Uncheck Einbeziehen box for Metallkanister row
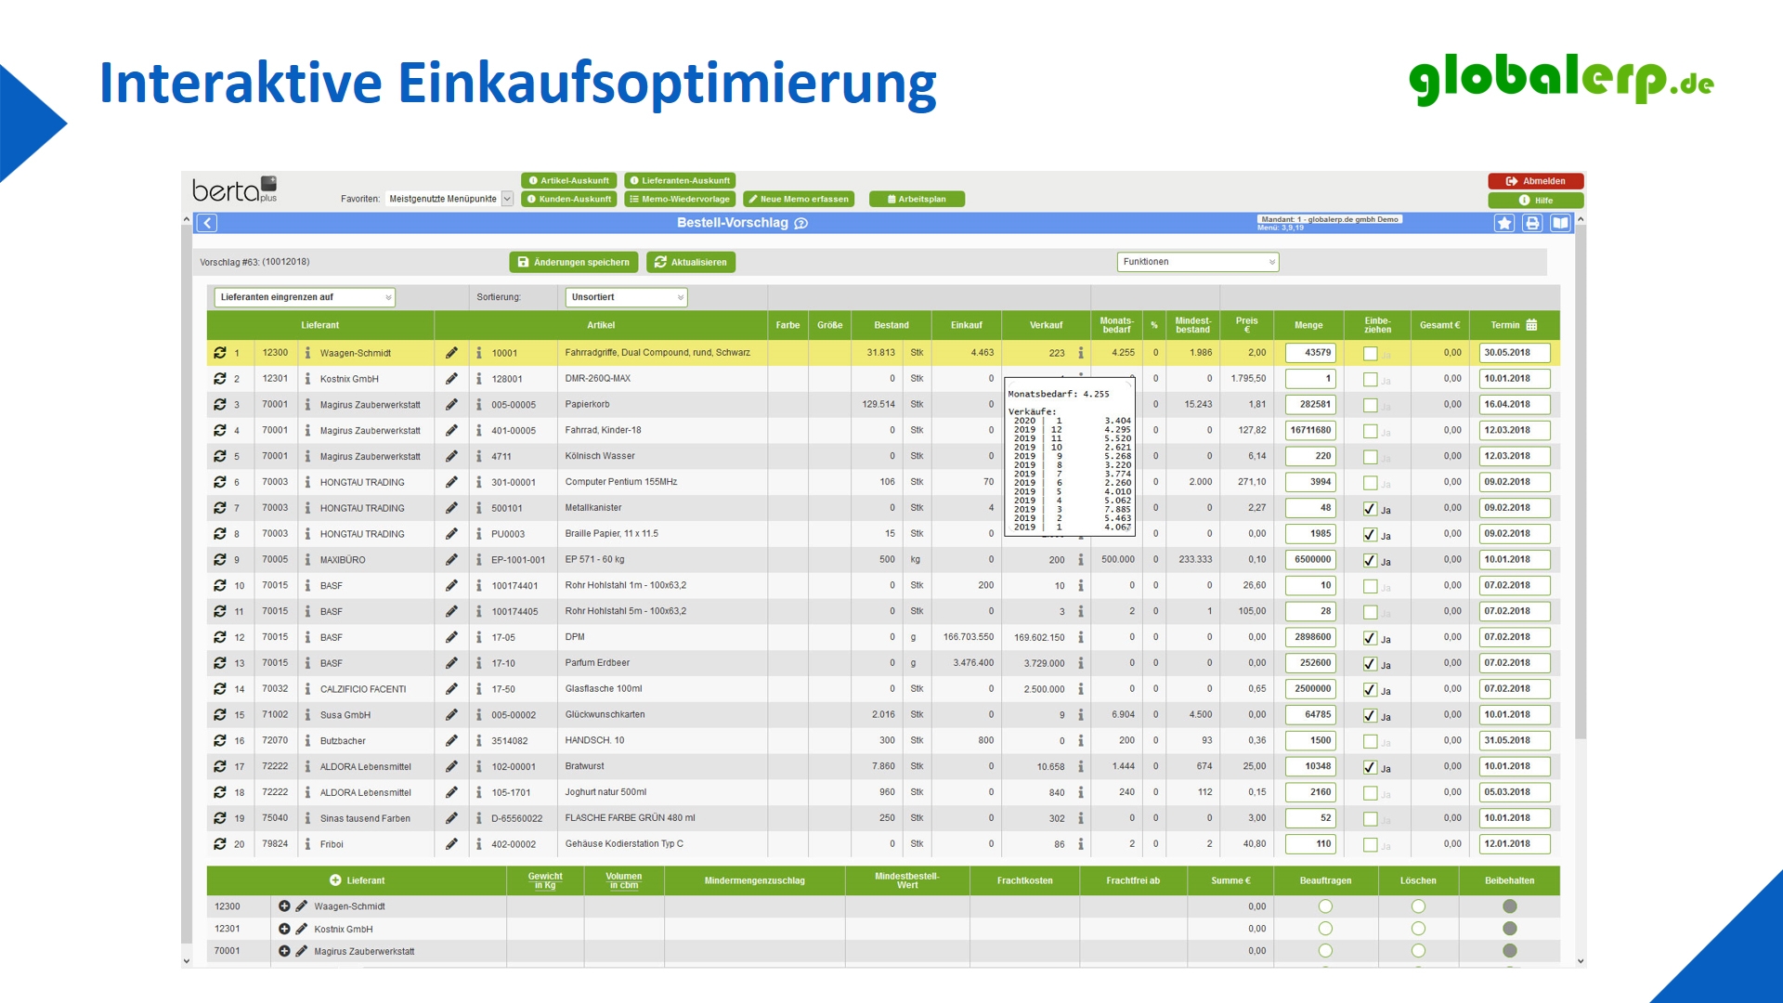This screenshot has width=1783, height=1003. click(x=1370, y=509)
